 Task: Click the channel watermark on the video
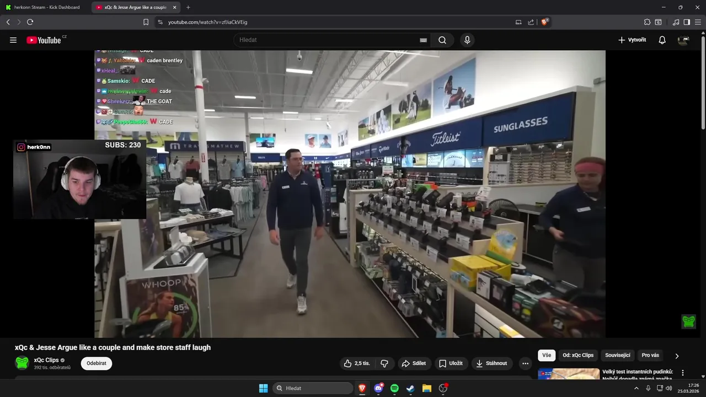click(689, 321)
